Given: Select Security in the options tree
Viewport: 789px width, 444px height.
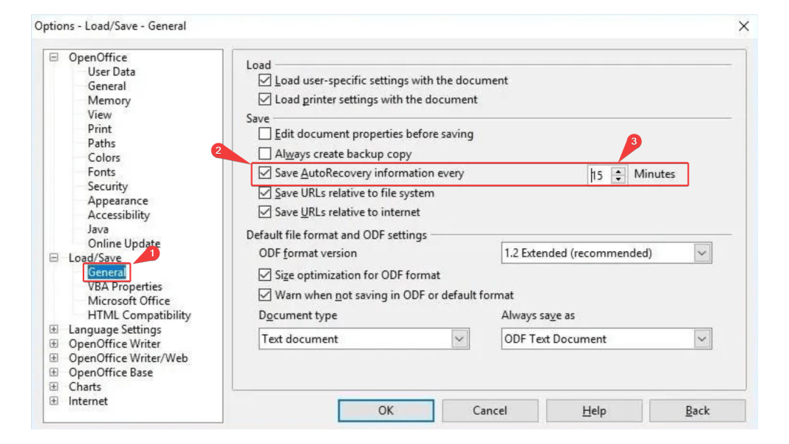Looking at the screenshot, I should coord(108,186).
